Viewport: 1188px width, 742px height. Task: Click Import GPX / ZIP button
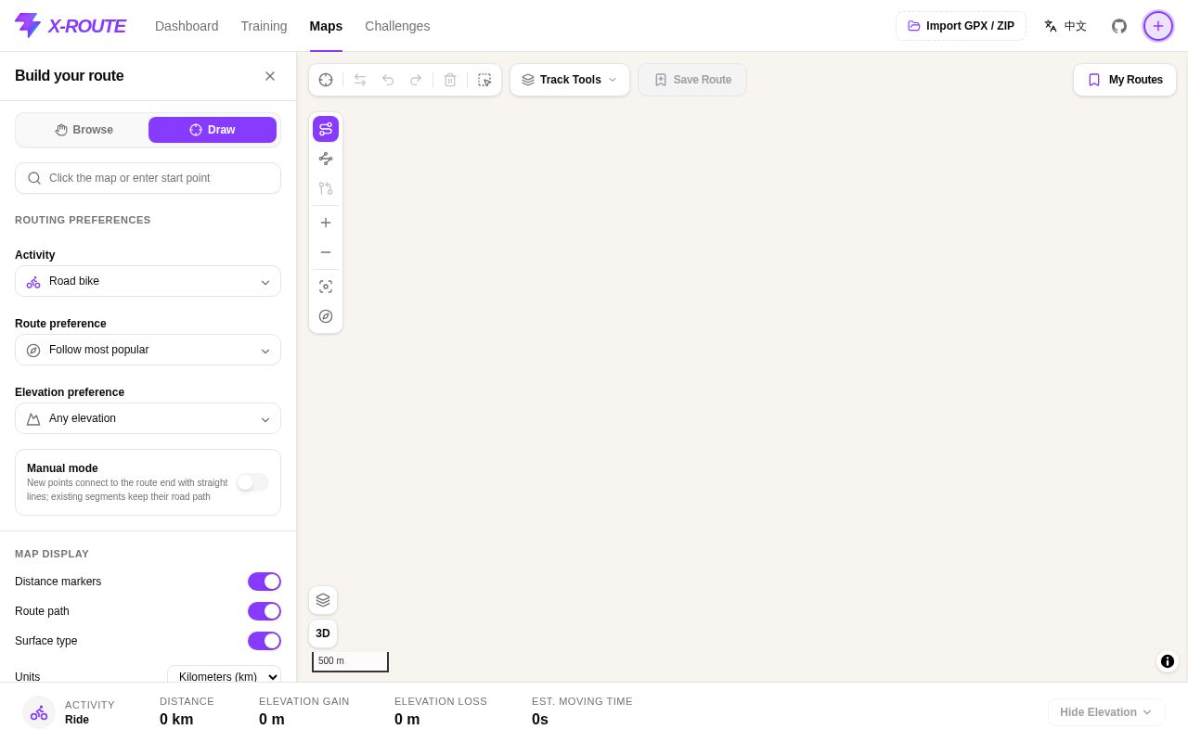(961, 26)
